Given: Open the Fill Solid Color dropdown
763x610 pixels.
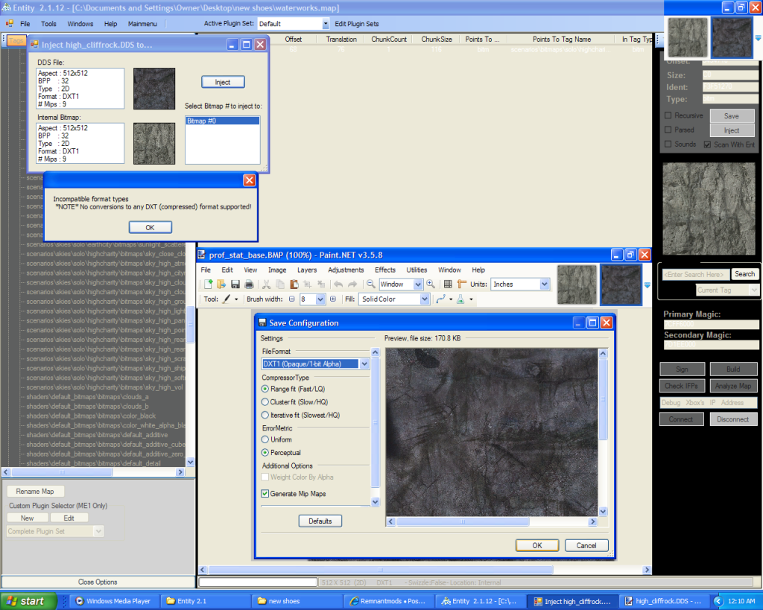Looking at the screenshot, I should click(425, 299).
